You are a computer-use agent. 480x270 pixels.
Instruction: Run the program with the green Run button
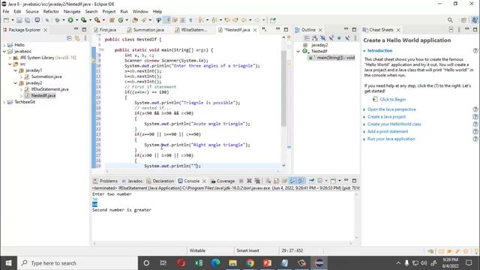pos(70,20)
